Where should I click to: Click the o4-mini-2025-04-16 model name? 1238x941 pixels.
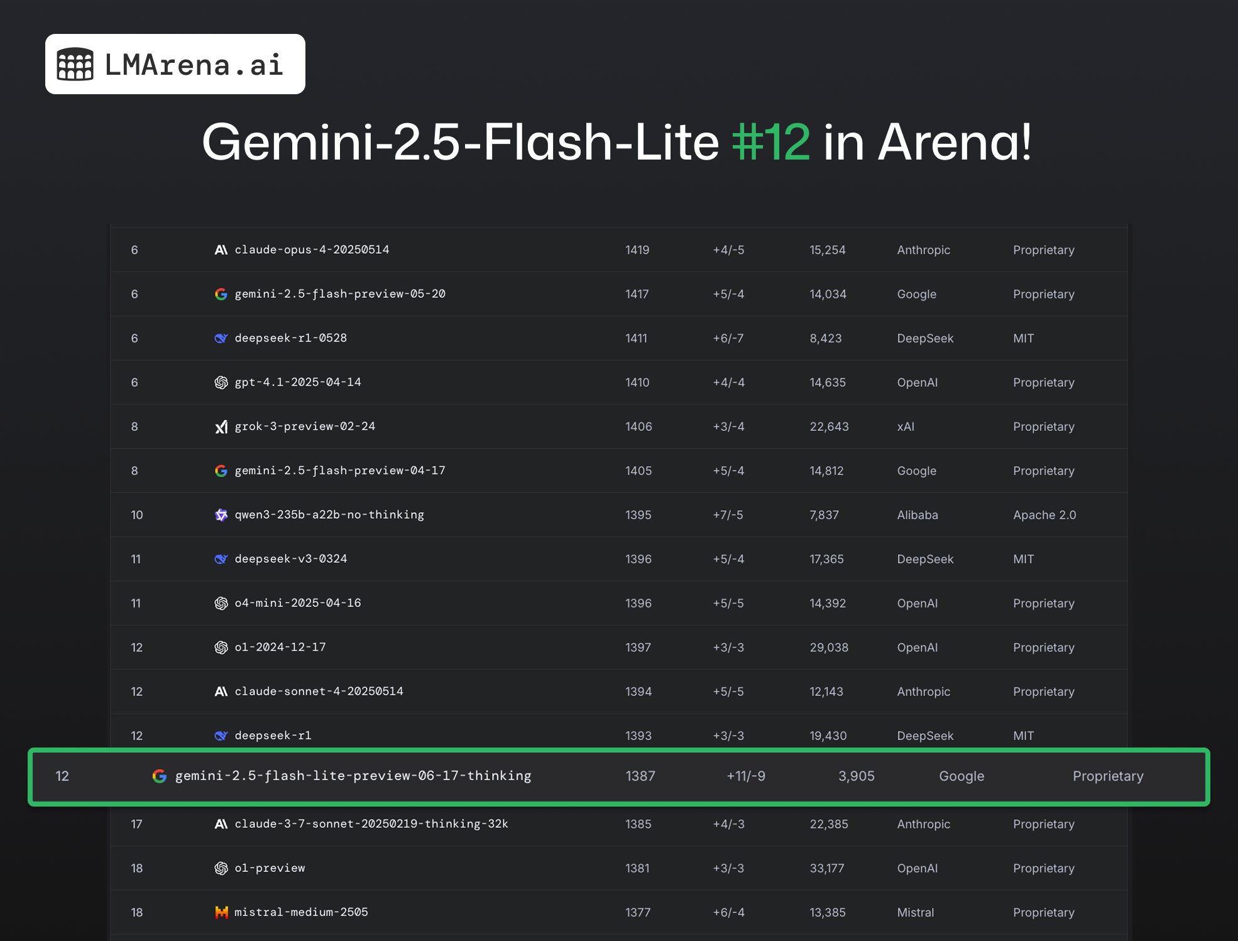click(297, 603)
